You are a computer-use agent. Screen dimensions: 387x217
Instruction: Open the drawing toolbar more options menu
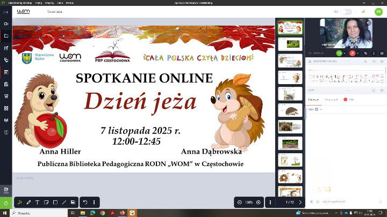(94, 203)
